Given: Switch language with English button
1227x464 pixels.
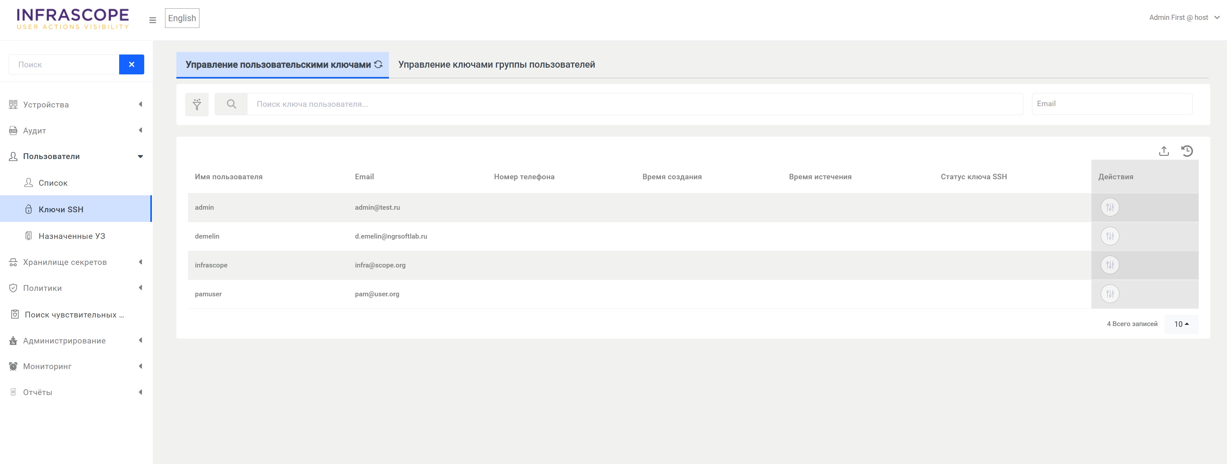Looking at the screenshot, I should click(x=182, y=18).
